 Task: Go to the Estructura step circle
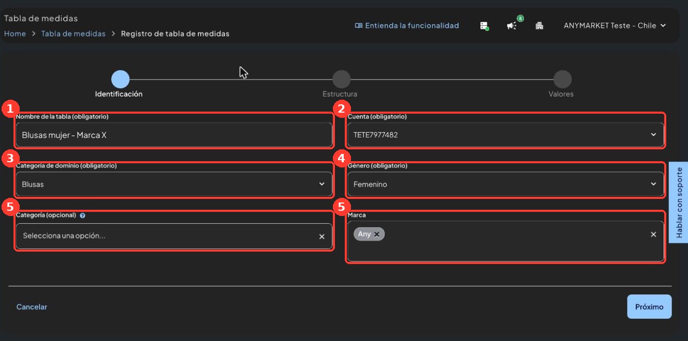341,80
